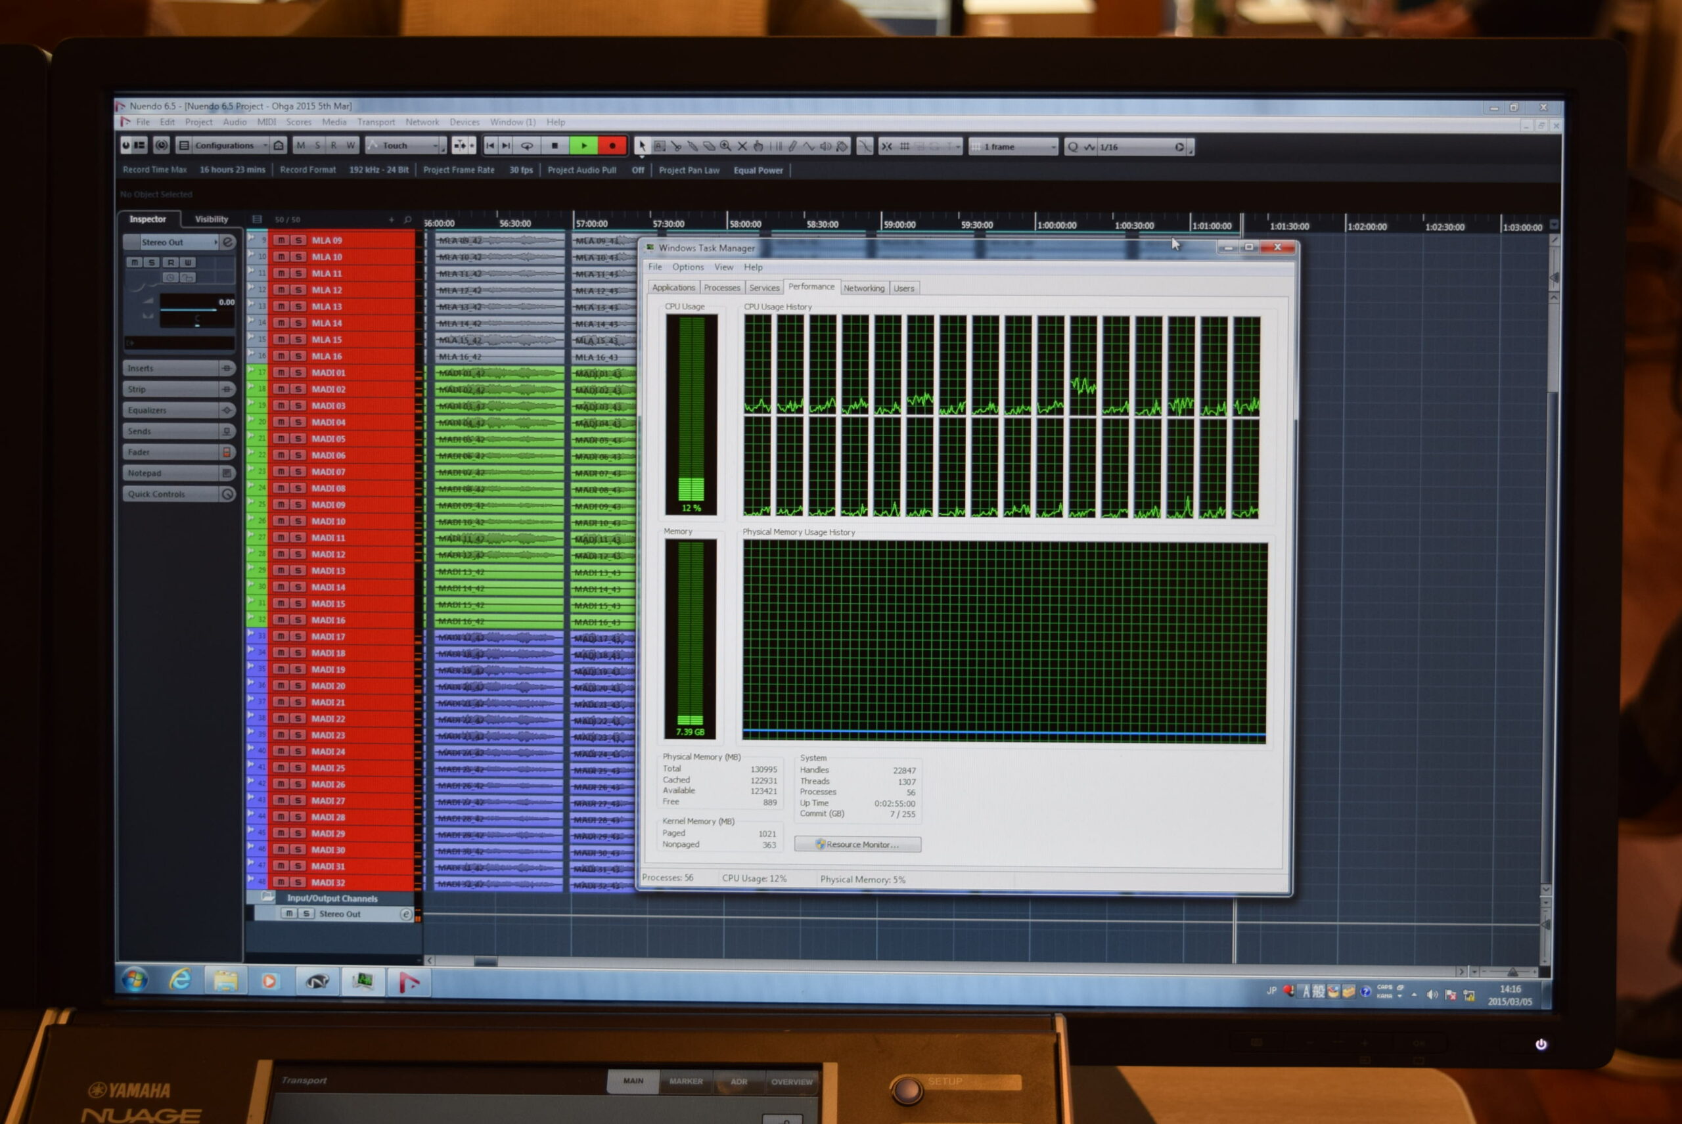Mute track MLA 09
The height and width of the screenshot is (1124, 1682).
(281, 240)
